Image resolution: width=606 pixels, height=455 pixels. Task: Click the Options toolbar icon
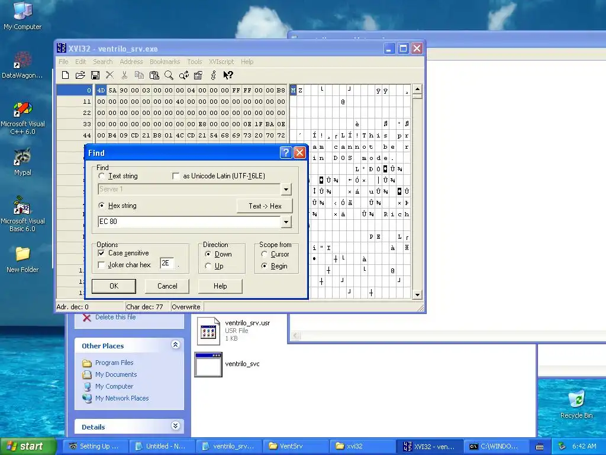(x=198, y=75)
